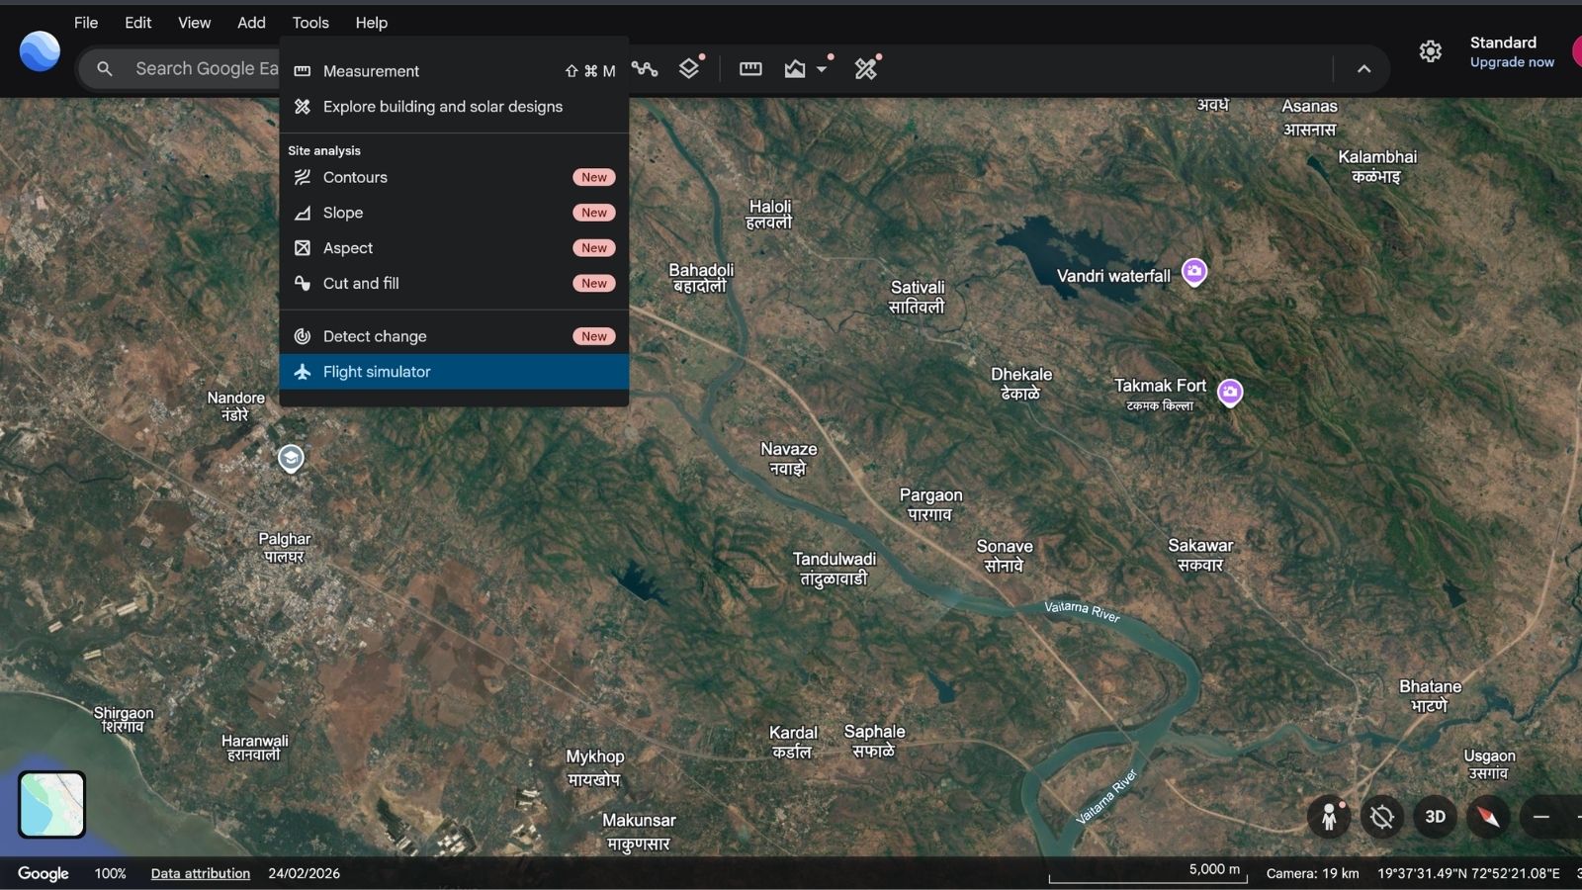
Task: Click the Dhekale place label
Action: [1021, 384]
